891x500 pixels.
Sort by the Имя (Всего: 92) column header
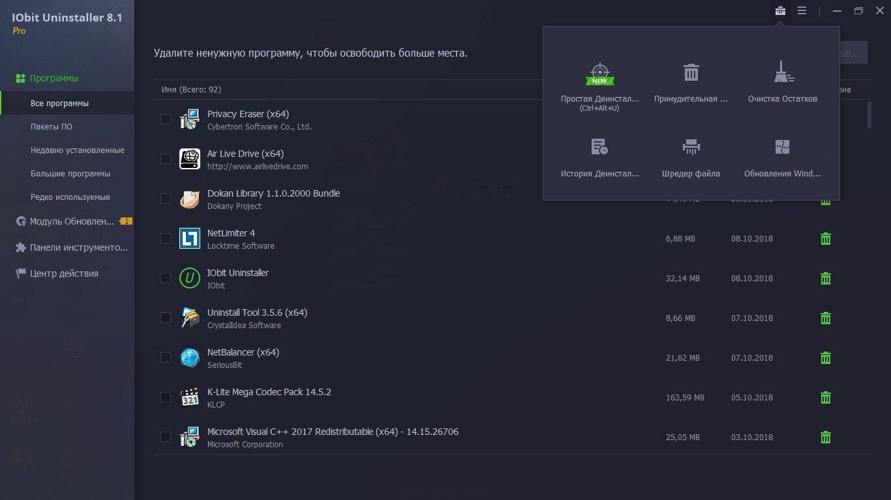tap(191, 90)
